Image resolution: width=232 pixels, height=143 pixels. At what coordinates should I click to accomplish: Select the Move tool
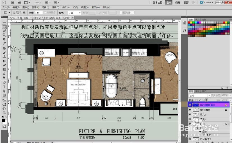pyautogui.click(x=4, y=22)
